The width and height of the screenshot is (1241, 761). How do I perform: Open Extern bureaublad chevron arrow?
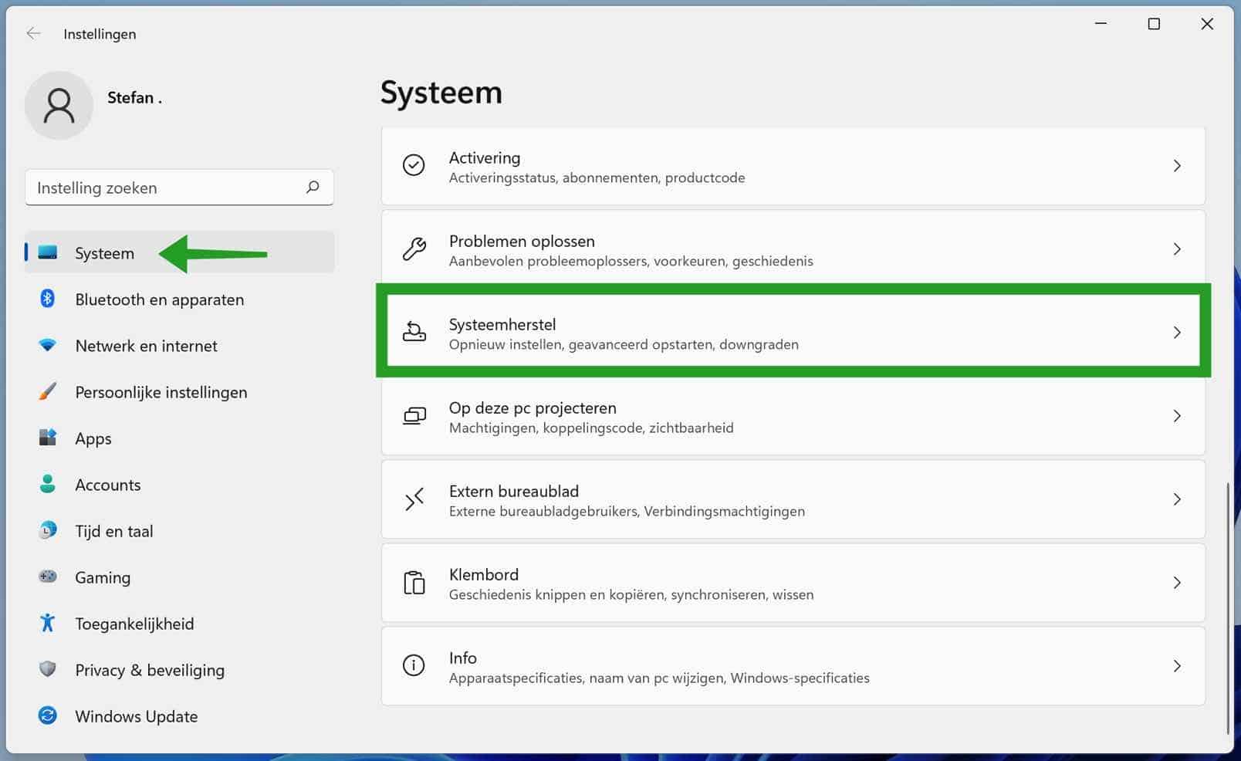(x=1177, y=499)
